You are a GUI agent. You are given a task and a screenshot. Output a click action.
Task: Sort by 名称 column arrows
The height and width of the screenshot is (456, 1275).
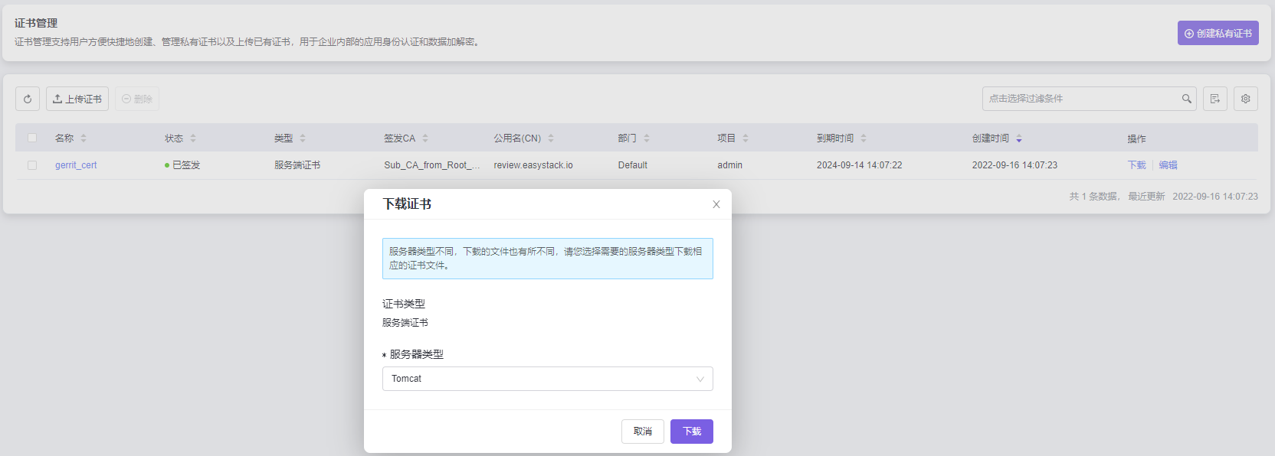click(84, 138)
